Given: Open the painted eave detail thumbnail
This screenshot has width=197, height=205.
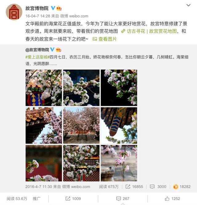Looking at the screenshot, I should tap(119, 126).
